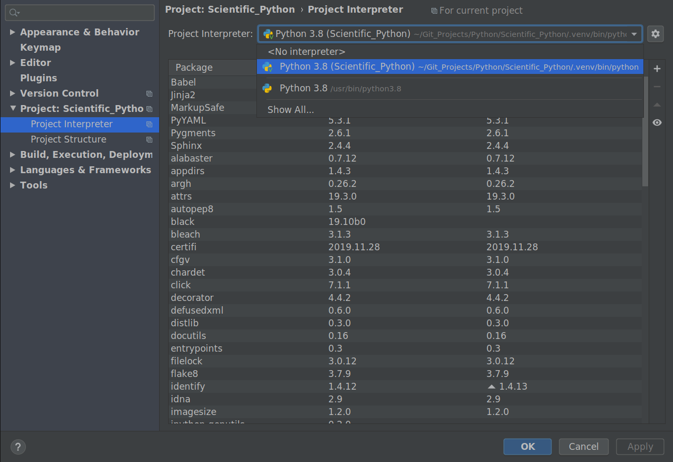Screen dimensions: 673x462
Task: Open interpreter settings gear icon
Action: click(x=656, y=34)
